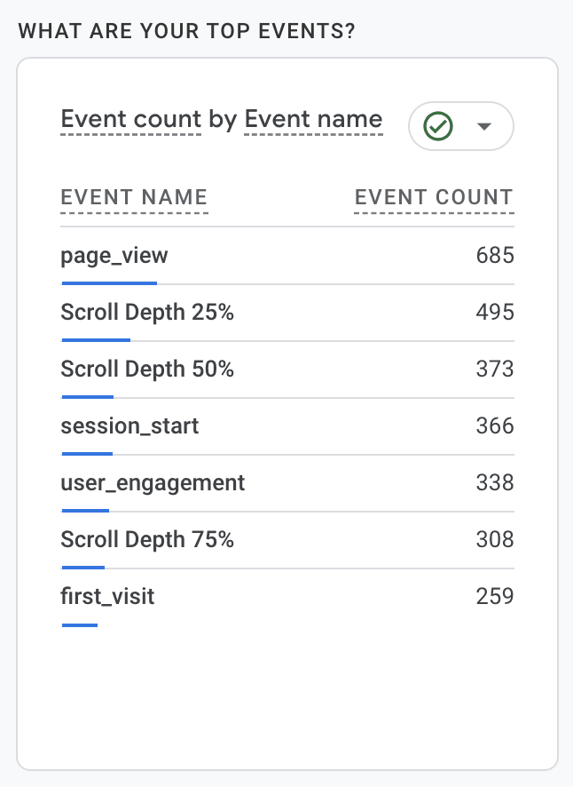This screenshot has height=787, width=573.
Task: Click the green checkmark data quality icon
Action: pos(438,127)
